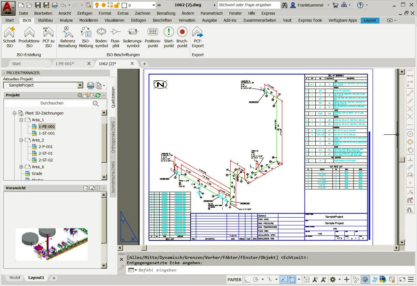Image resolution: width=417 pixels, height=286 pixels.
Task: Click the binoculars search icon
Action: pos(285,5)
